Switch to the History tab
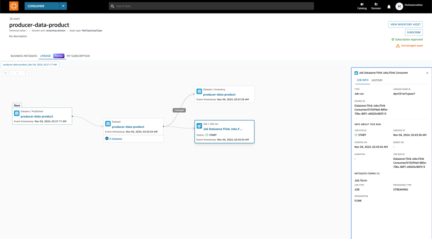This screenshot has width=432, height=239. click(x=377, y=81)
